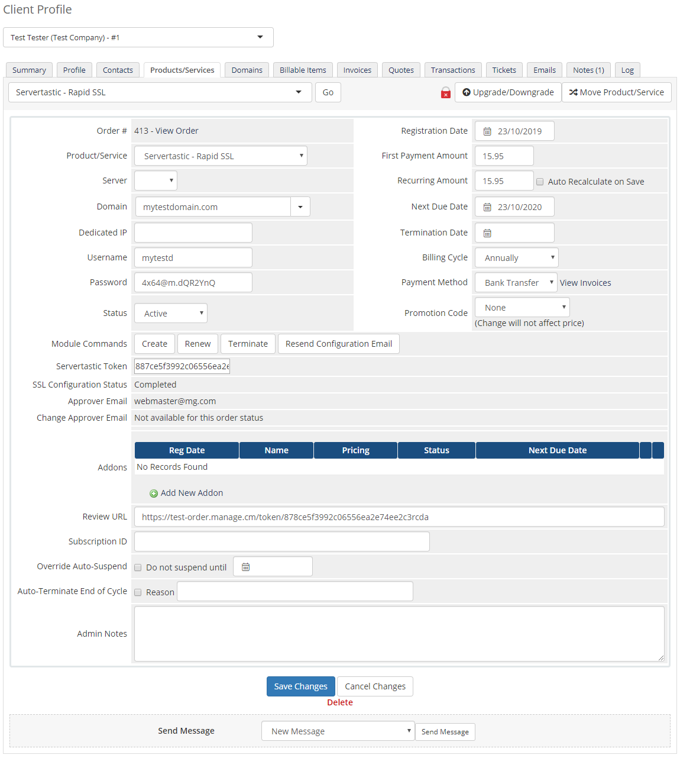
Task: Click the Auto-Terminate Reason field
Action: pos(295,591)
